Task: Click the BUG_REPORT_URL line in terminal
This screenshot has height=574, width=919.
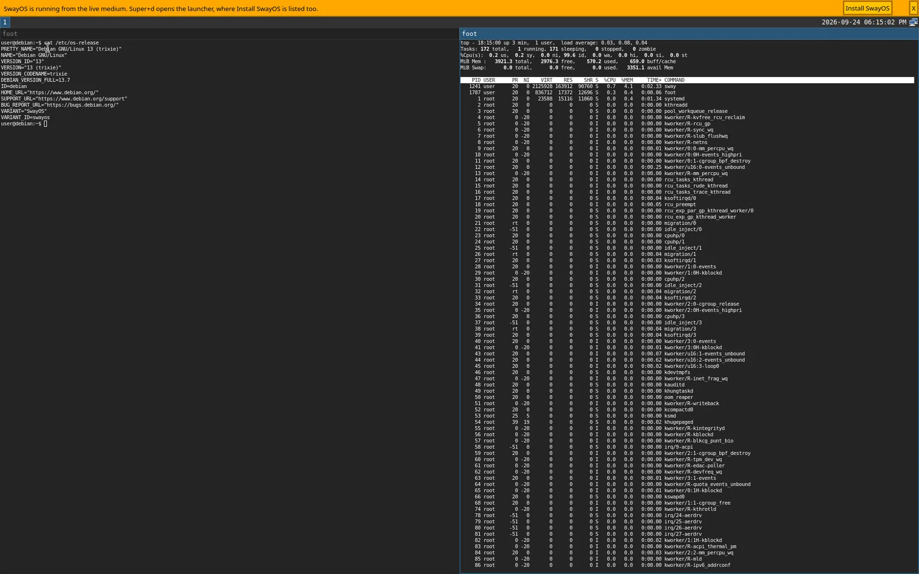Action: pos(60,105)
